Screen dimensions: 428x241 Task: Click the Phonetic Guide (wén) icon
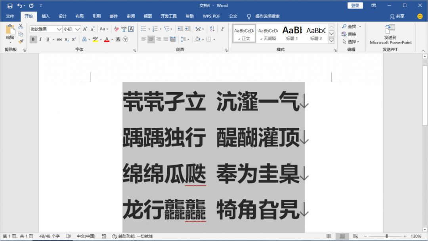click(x=124, y=29)
